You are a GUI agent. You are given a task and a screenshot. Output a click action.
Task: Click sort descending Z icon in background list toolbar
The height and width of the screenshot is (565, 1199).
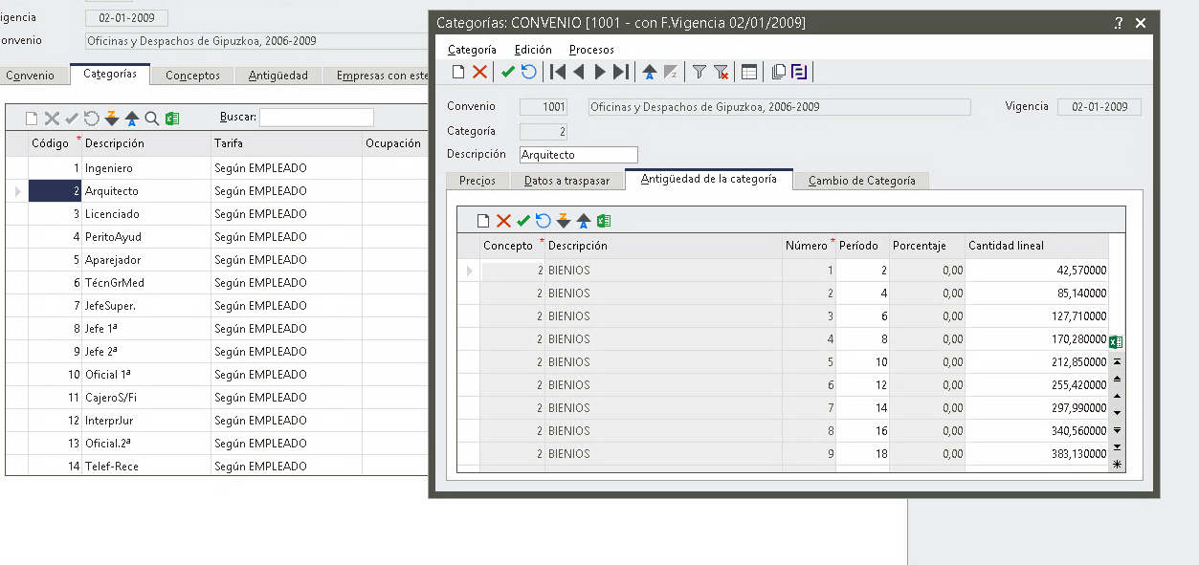[112, 119]
